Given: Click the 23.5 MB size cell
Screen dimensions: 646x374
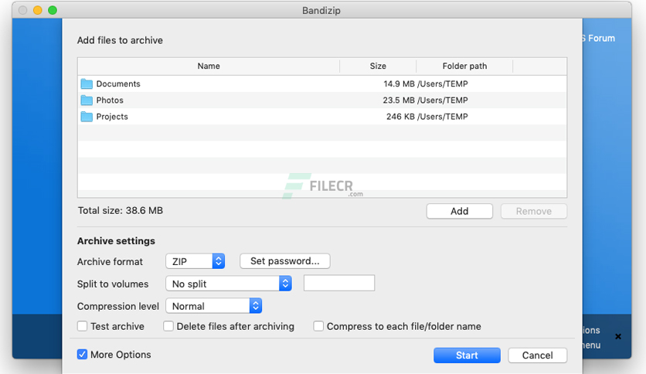Looking at the screenshot, I should point(399,100).
